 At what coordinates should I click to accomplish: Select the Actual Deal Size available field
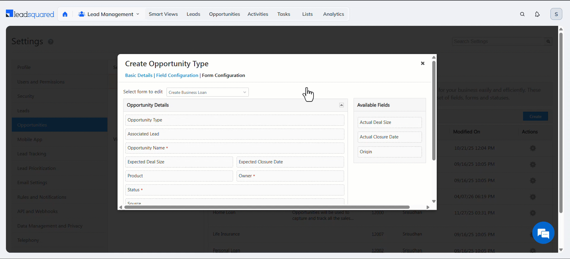[x=389, y=122]
